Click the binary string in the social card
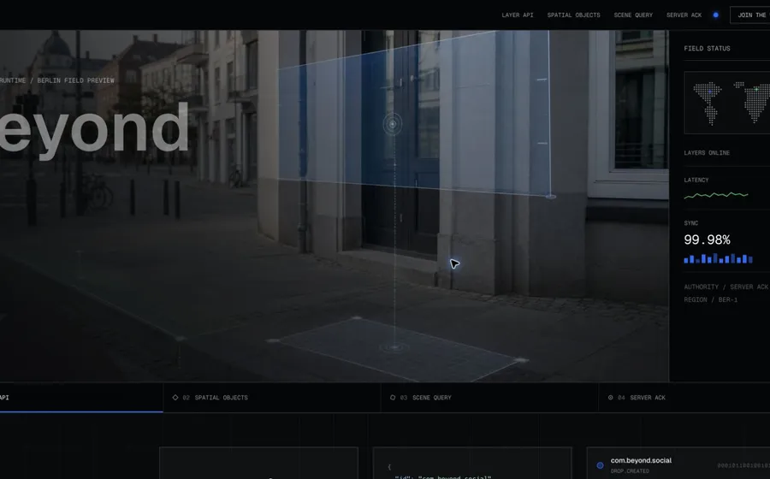This screenshot has height=479, width=770. [743, 465]
